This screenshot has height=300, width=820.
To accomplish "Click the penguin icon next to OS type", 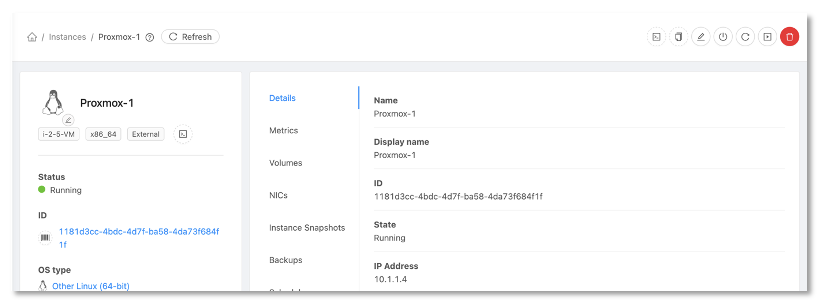I will [43, 285].
